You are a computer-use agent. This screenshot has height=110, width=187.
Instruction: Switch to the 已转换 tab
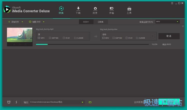pyautogui.click(x=100, y=22)
